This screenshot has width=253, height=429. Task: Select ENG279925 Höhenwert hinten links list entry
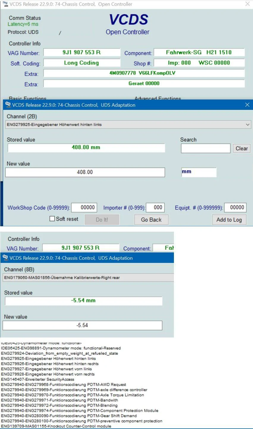coord(48,358)
